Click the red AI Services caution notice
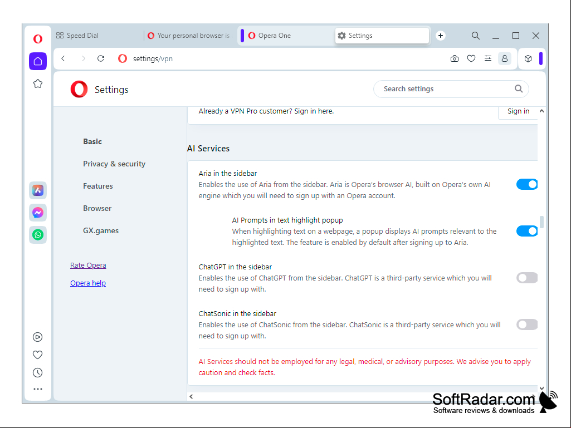 [364, 367]
